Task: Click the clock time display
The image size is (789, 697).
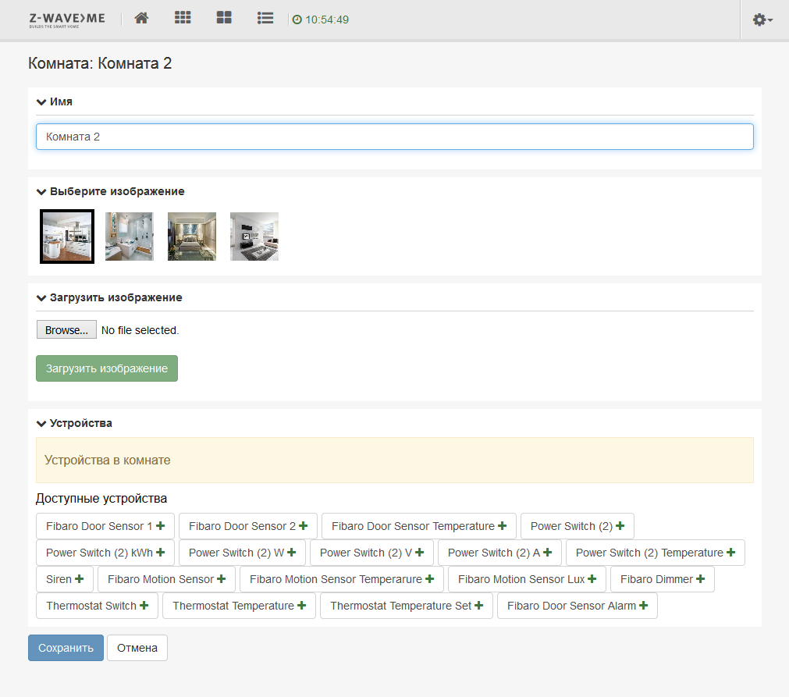Action: (x=321, y=20)
